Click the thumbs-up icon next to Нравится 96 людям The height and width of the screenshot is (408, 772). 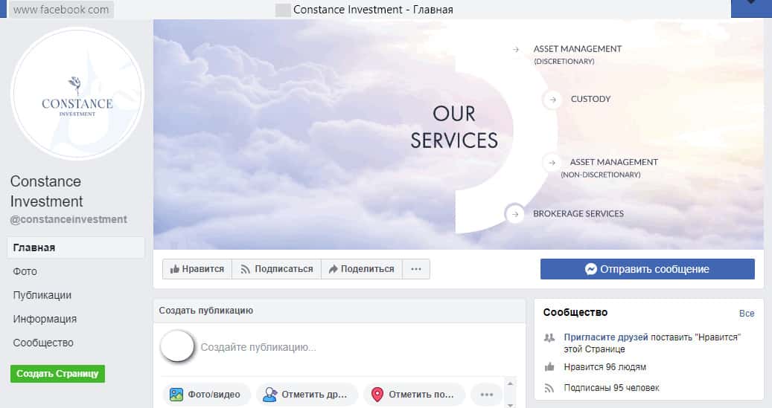[549, 366]
